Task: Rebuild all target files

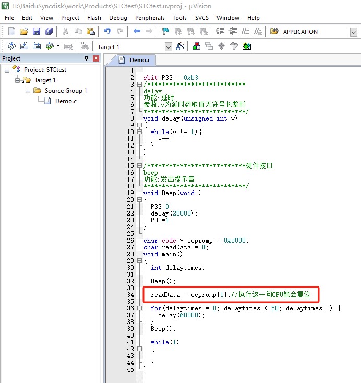Action: 37,46
